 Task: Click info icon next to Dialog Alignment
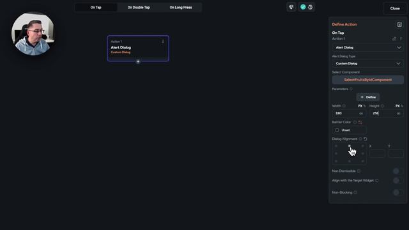coord(360,139)
